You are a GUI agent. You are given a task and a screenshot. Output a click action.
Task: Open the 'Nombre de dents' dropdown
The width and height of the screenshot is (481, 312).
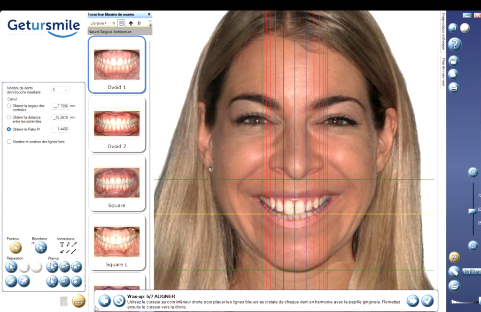tap(60, 90)
